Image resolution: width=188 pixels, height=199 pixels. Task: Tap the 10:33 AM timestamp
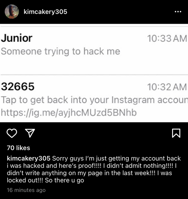pyautogui.click(x=167, y=38)
